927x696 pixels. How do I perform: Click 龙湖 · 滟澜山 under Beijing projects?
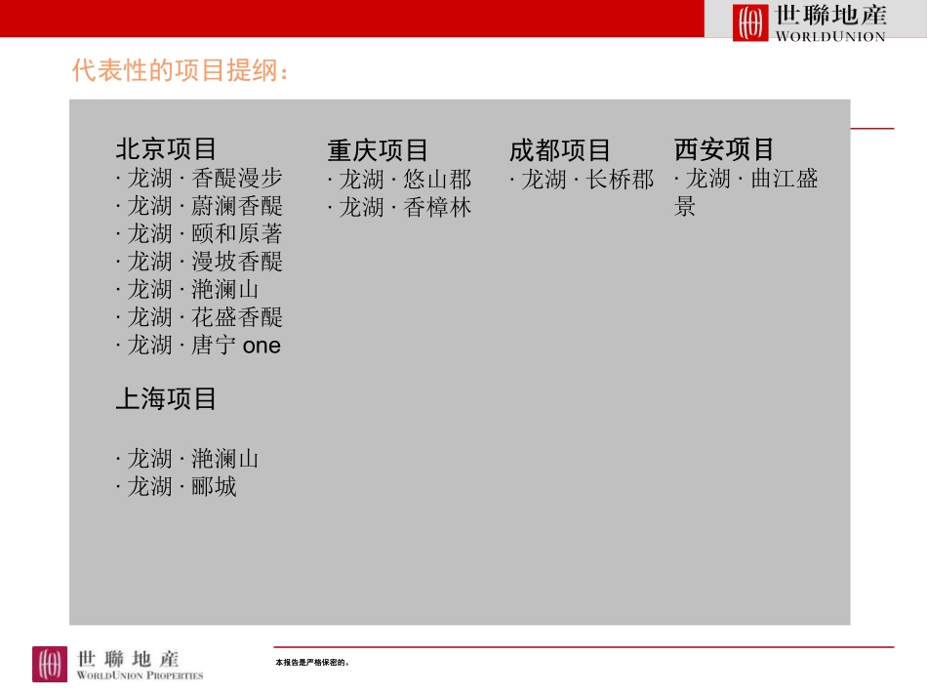186,289
